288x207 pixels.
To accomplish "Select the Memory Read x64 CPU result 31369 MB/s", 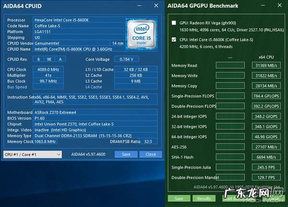I will [266, 66].
